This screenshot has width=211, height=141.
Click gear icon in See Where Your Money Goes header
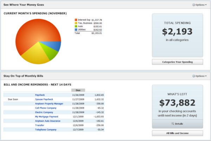pos(193,5)
